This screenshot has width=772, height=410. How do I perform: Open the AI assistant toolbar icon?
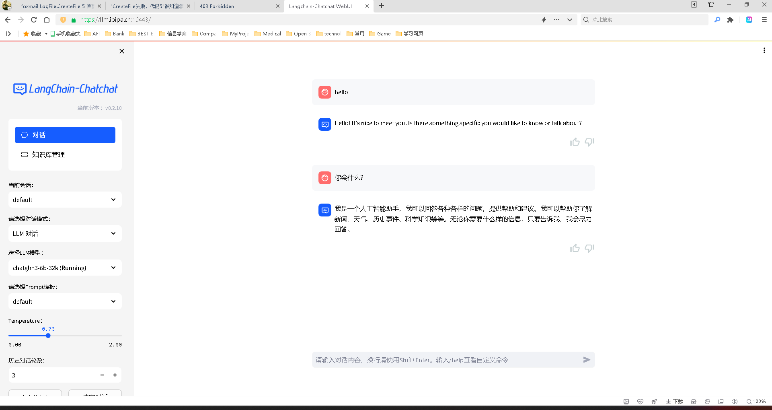(749, 20)
